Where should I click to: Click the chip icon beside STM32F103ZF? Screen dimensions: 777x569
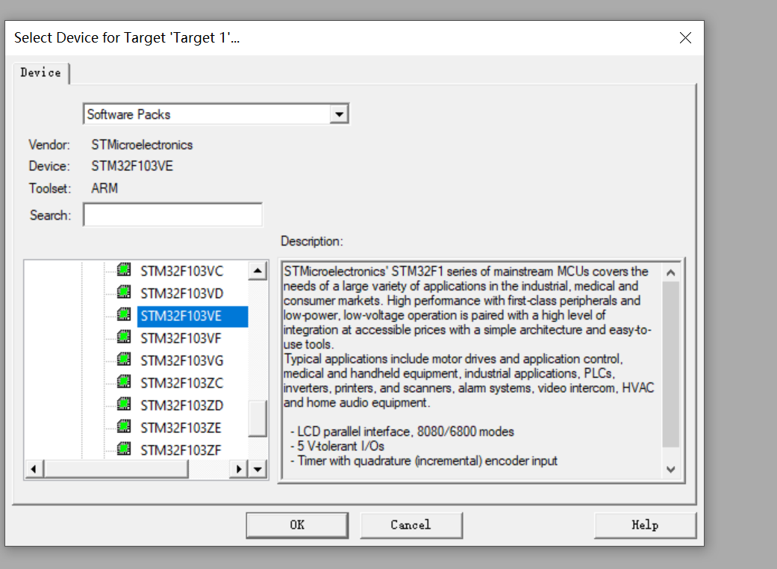[x=124, y=450]
